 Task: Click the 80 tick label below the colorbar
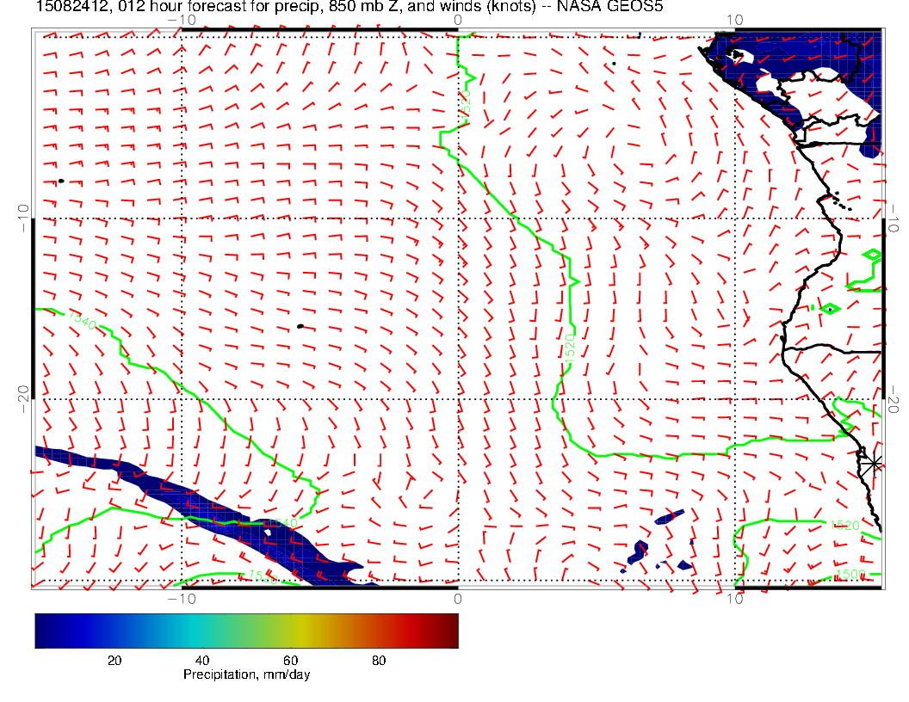pos(379,660)
